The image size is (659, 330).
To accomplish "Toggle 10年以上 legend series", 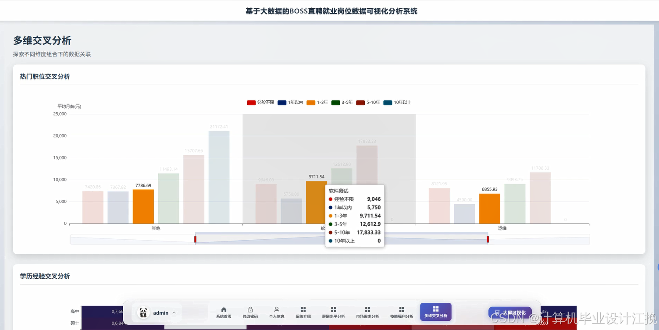I will [x=397, y=103].
